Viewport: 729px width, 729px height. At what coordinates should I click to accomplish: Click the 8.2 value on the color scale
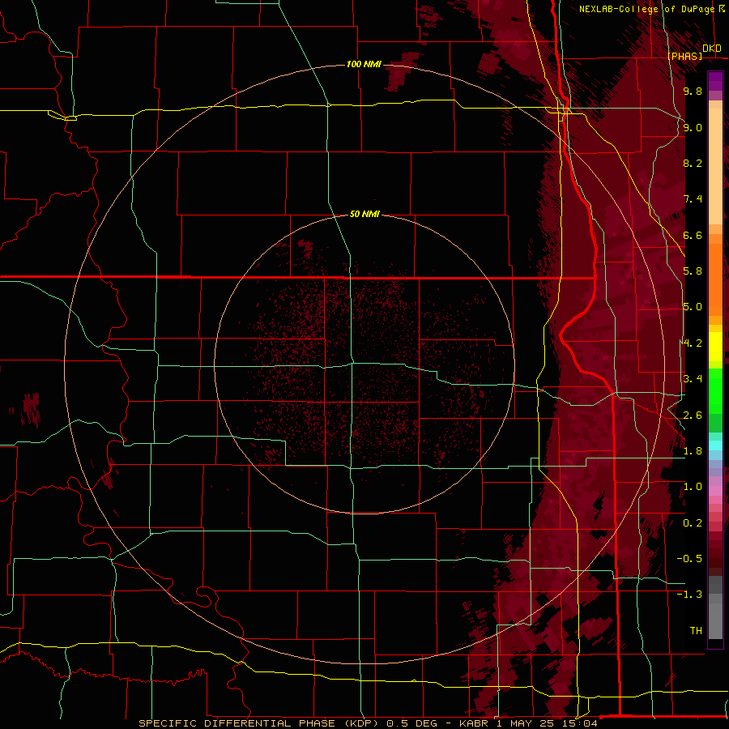[693, 163]
